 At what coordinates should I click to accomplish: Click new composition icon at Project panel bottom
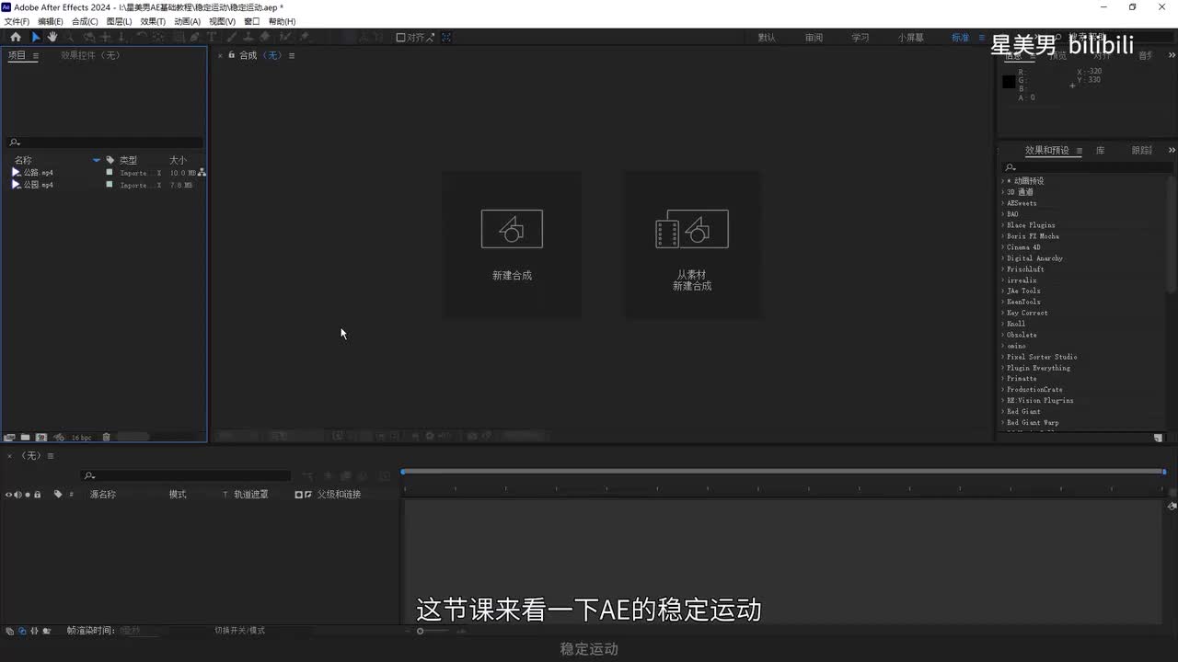pyautogui.click(x=41, y=438)
